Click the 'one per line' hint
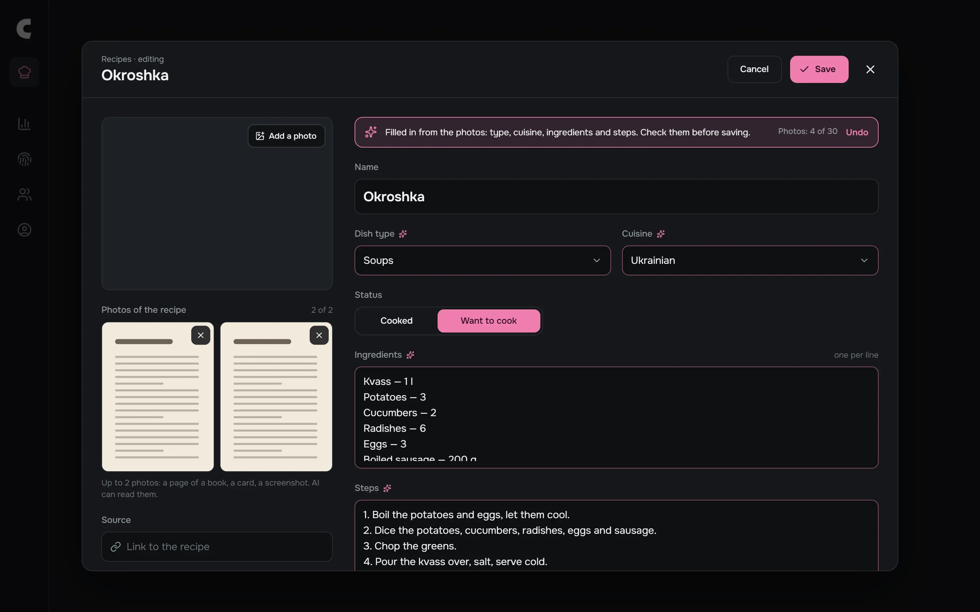This screenshot has height=612, width=980. pyautogui.click(x=856, y=355)
